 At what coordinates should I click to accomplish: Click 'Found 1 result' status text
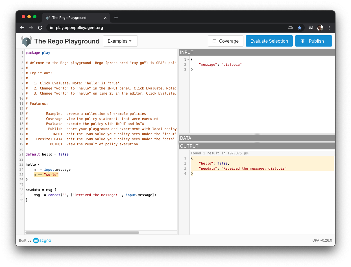[220, 153]
